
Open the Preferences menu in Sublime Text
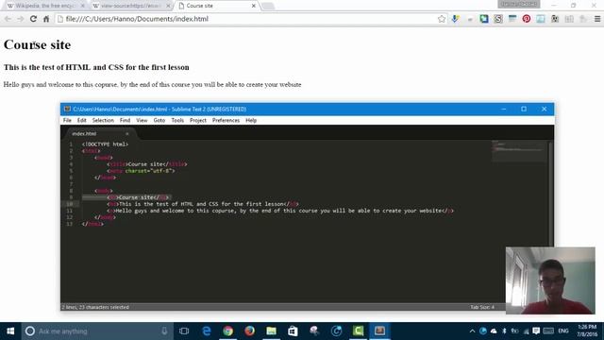point(226,120)
